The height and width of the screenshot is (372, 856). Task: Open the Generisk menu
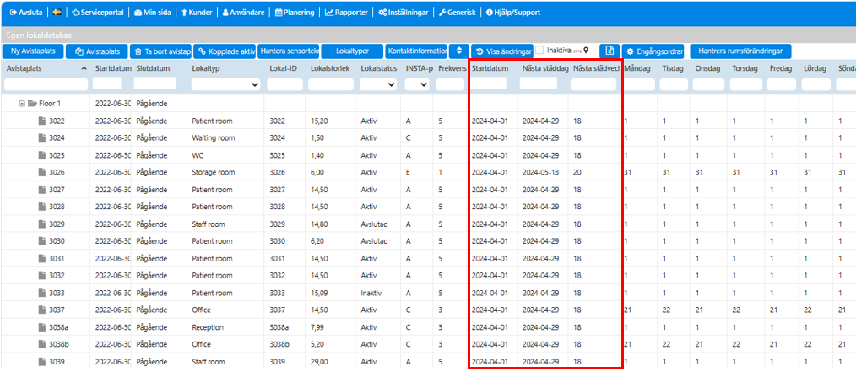pyautogui.click(x=458, y=12)
